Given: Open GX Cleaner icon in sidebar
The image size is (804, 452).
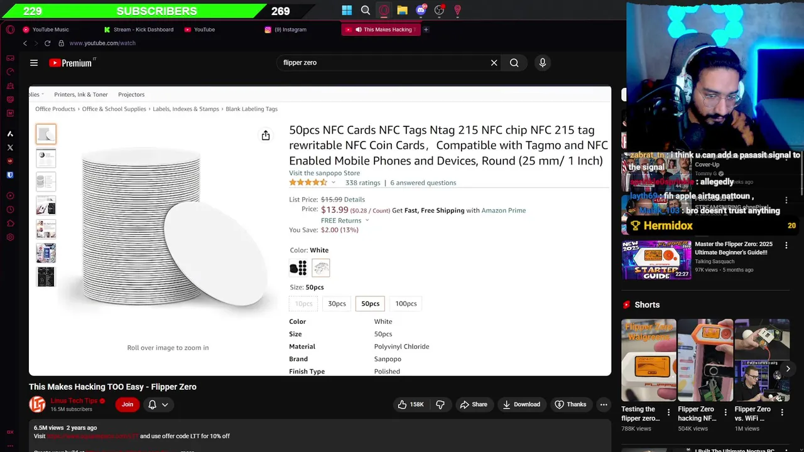Looking at the screenshot, I should [x=10, y=85].
